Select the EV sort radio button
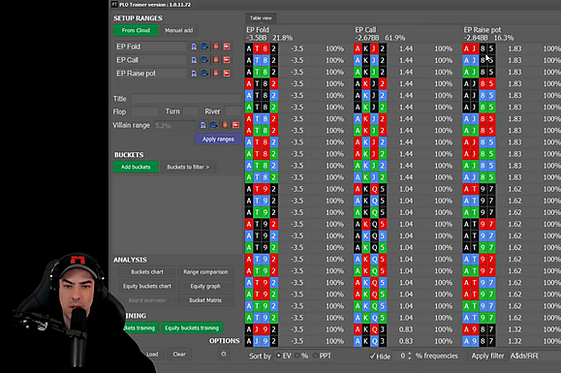The height and width of the screenshot is (373, 561). pyautogui.click(x=279, y=356)
